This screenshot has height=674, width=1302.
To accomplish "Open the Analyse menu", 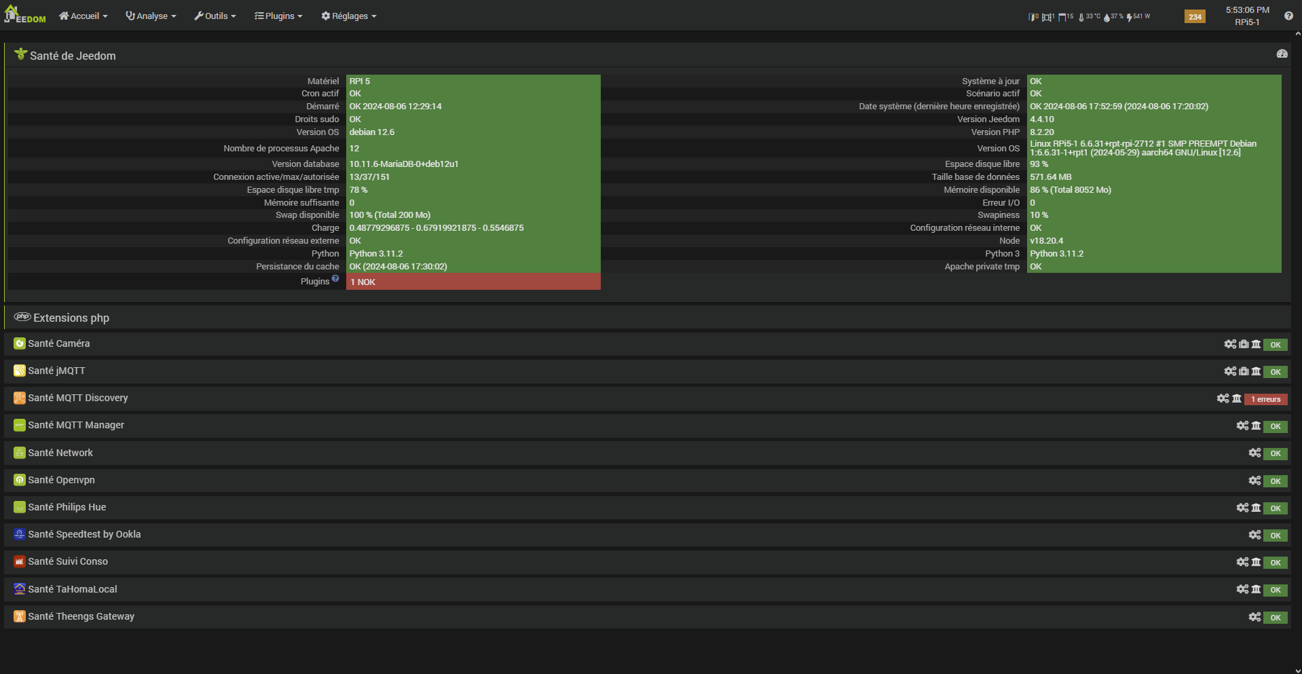I will pyautogui.click(x=151, y=16).
